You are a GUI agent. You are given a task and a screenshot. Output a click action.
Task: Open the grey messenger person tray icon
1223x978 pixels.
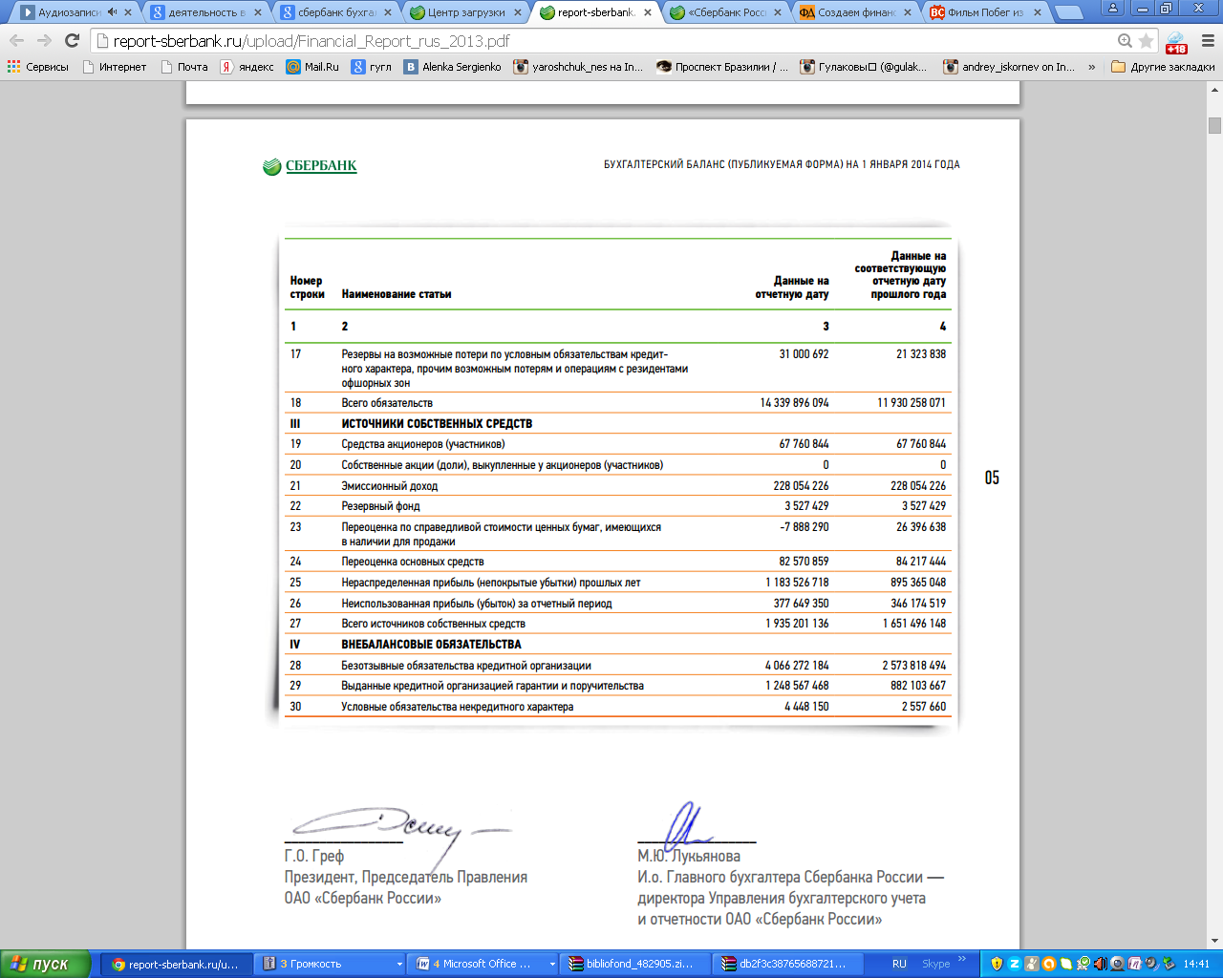click(x=1032, y=964)
